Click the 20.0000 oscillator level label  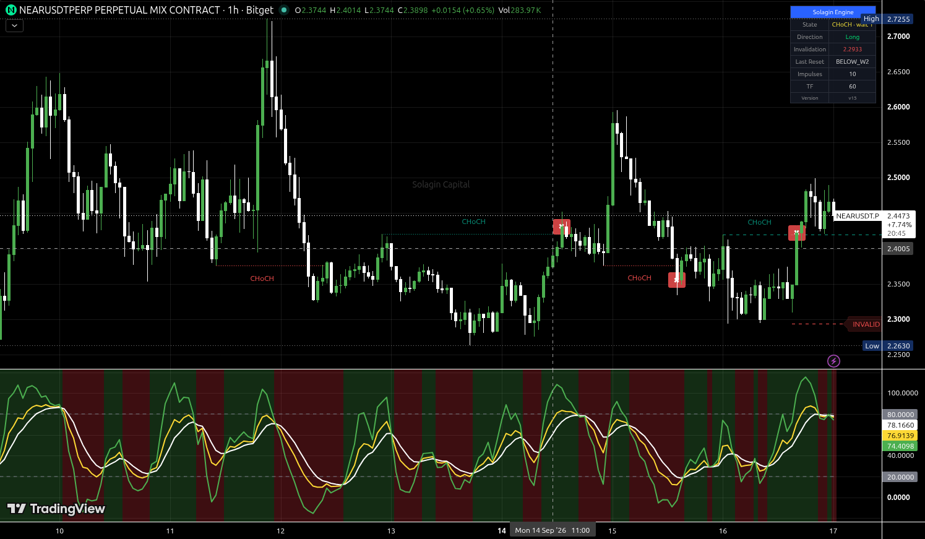click(900, 477)
